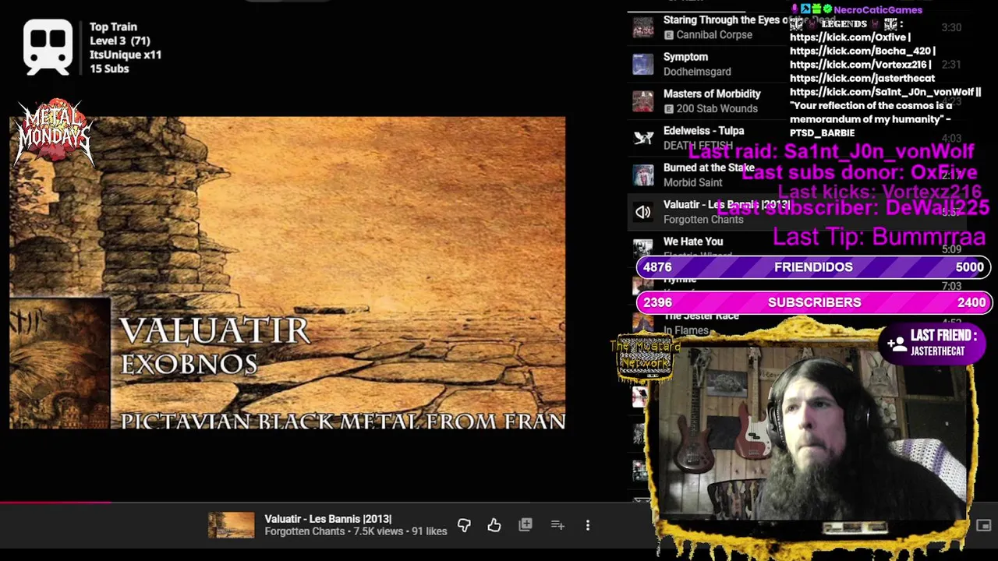998x561 pixels.
Task: Select 'The Jester Race' queue title
Action: pyautogui.click(x=701, y=316)
